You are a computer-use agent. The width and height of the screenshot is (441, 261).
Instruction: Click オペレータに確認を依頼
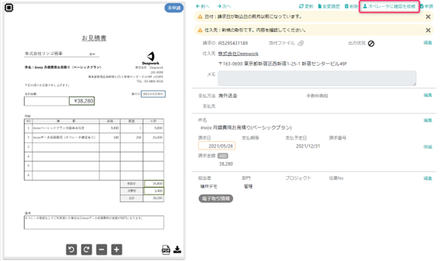tap(389, 6)
